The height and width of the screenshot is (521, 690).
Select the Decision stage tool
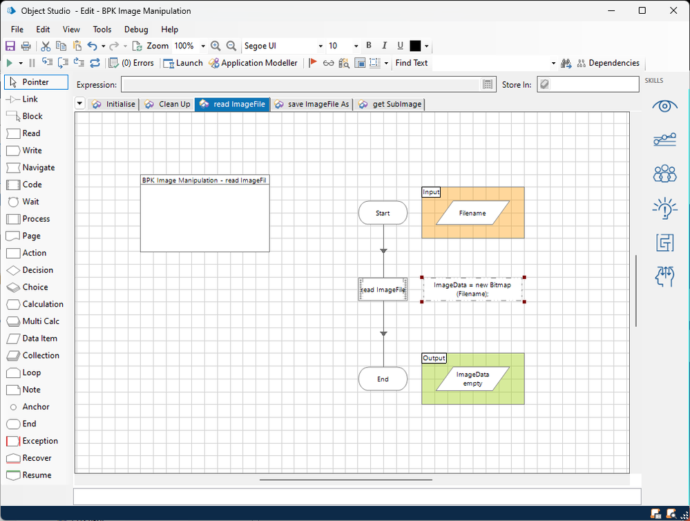(x=37, y=270)
